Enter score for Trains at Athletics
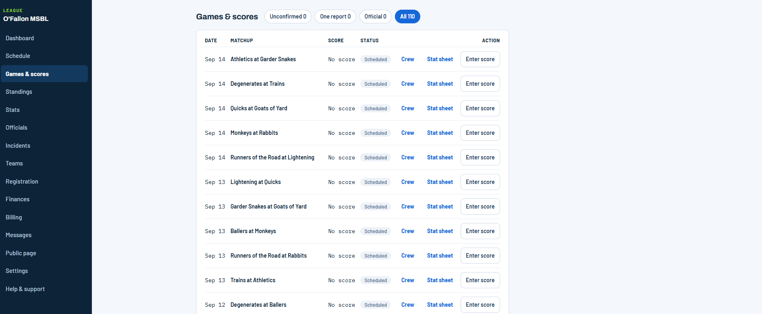762x314 pixels. click(x=480, y=280)
